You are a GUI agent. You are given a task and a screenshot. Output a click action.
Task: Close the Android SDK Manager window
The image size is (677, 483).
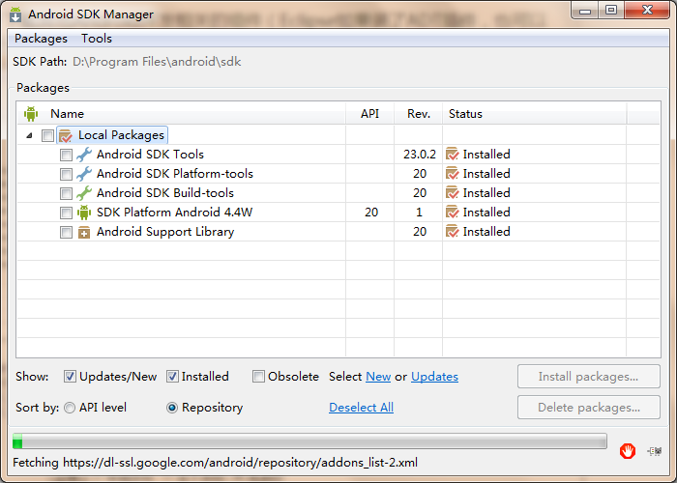(x=647, y=11)
